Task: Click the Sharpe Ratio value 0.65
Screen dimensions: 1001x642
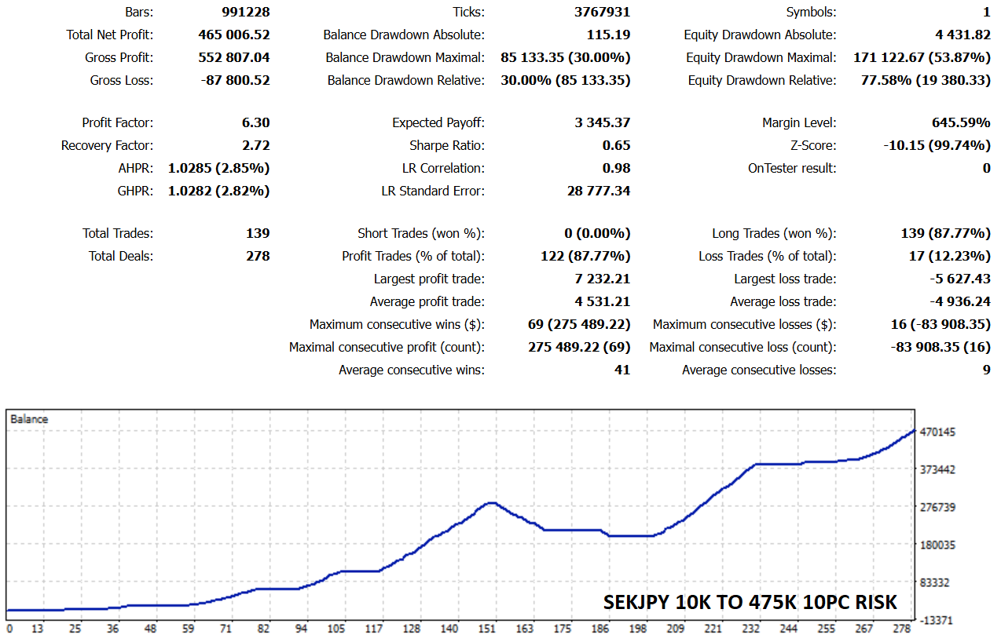Action: (x=617, y=146)
